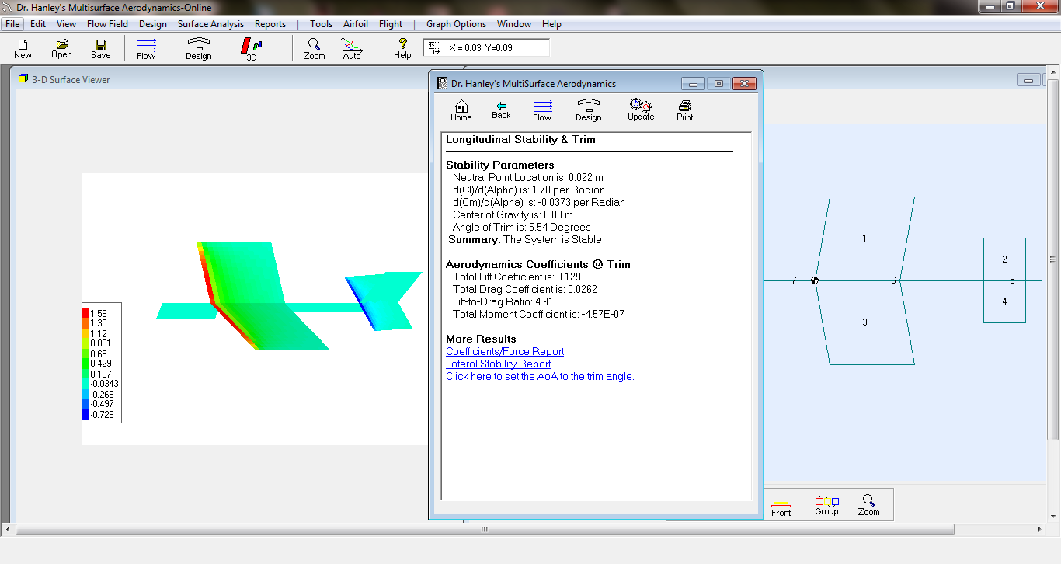
Task: Click Design icon in the report dialog
Action: (x=589, y=110)
